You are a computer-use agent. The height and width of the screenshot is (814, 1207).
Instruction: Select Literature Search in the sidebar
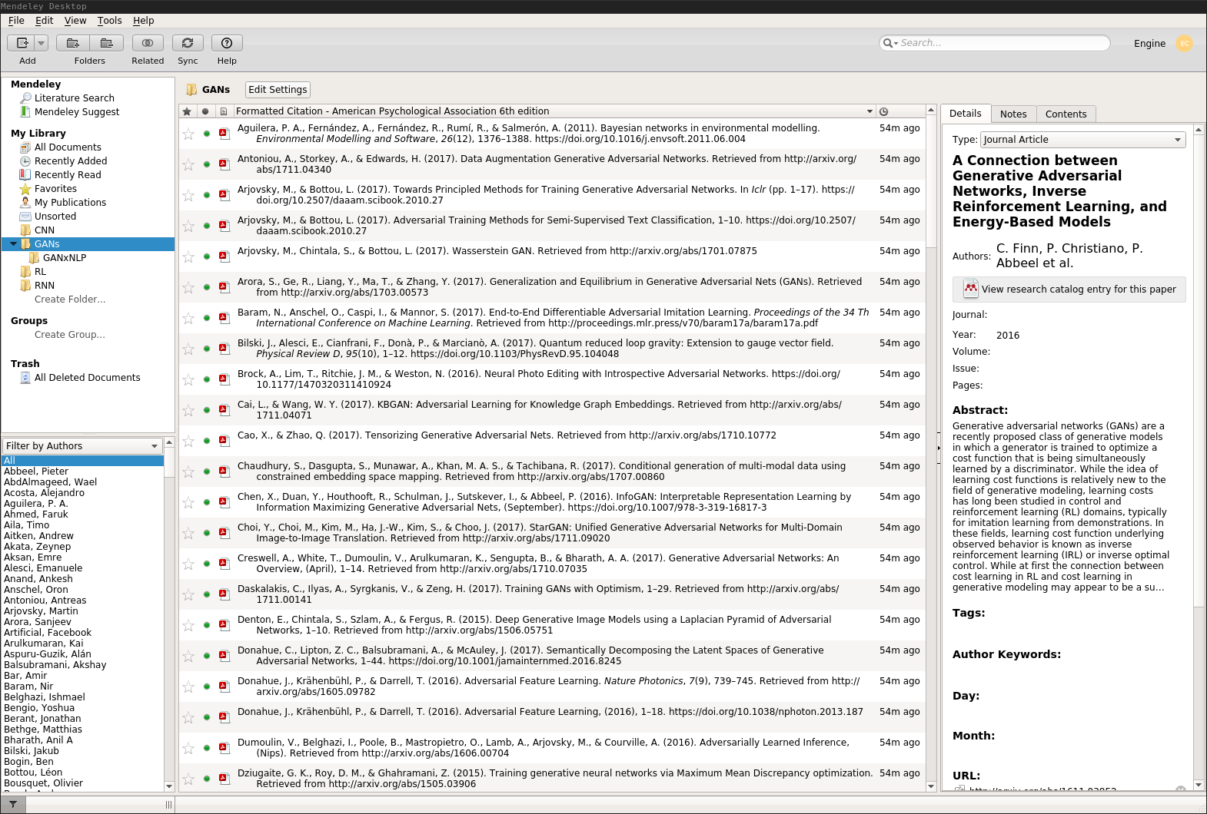click(74, 98)
